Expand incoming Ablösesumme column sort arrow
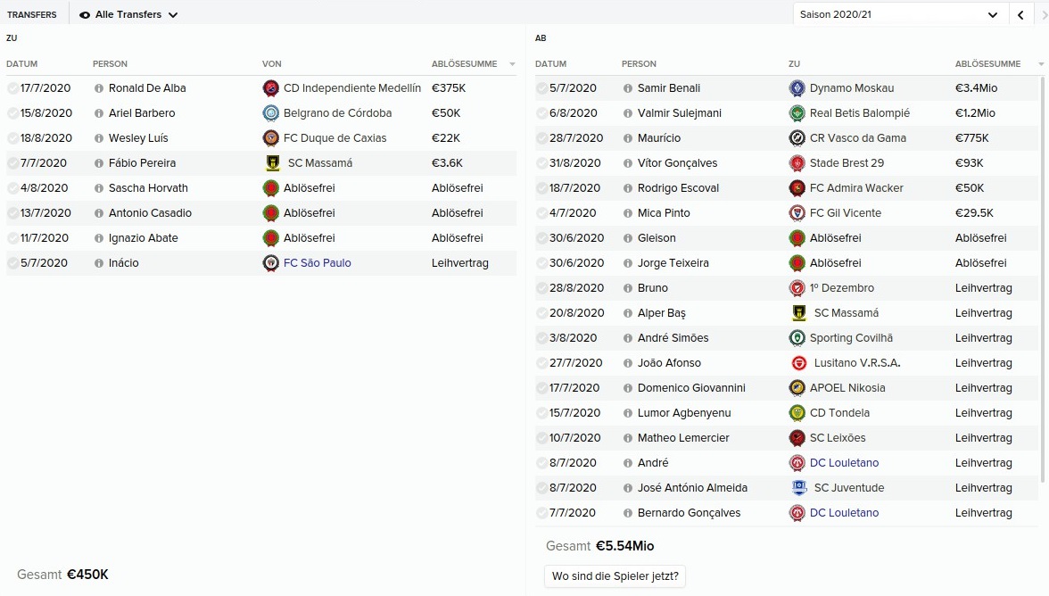 tap(512, 64)
